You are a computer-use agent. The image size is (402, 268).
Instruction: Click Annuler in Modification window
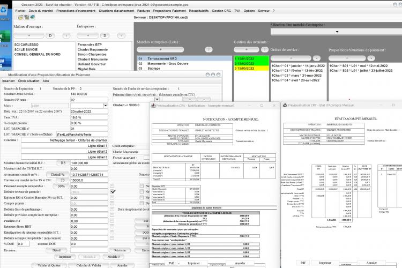coord(122,265)
